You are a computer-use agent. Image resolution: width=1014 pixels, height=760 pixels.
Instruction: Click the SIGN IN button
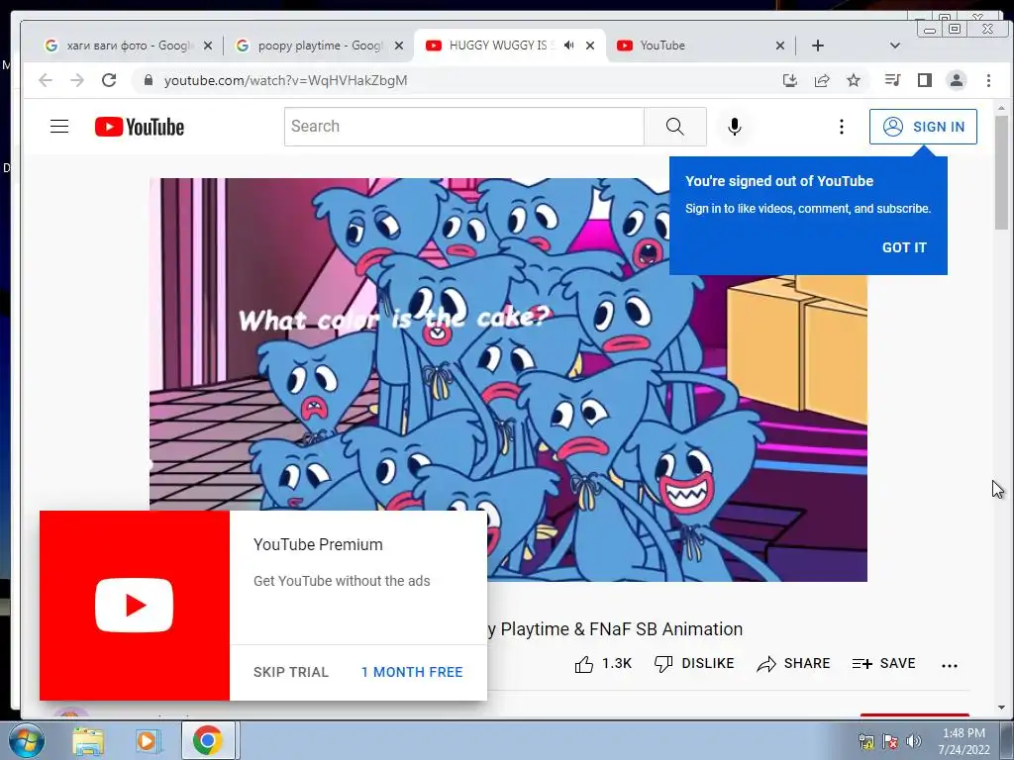(923, 127)
